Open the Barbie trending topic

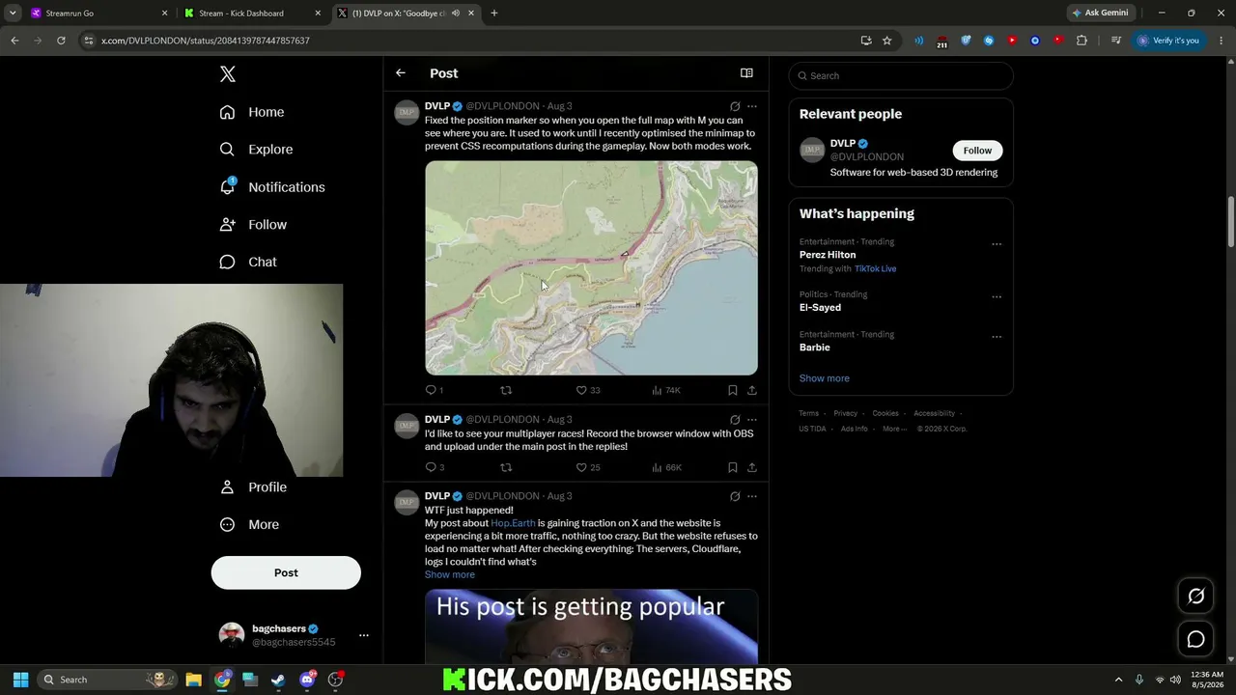coord(815,347)
